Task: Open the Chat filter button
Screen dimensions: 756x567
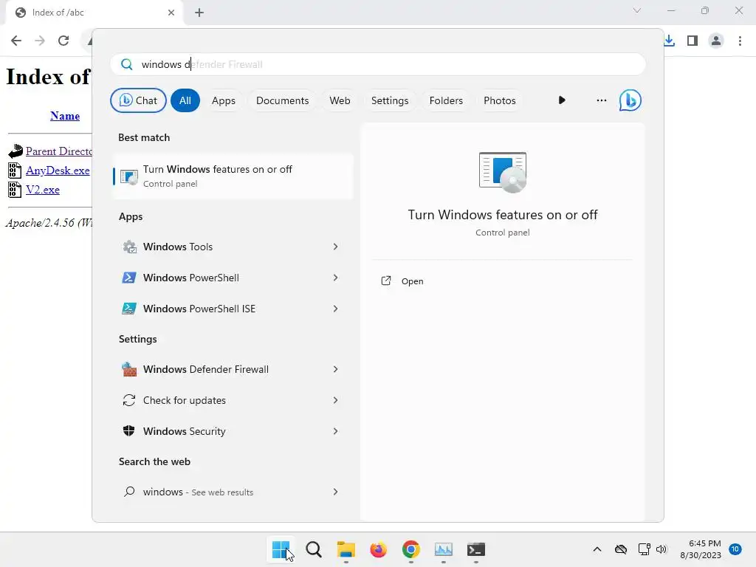Action: pyautogui.click(x=138, y=100)
